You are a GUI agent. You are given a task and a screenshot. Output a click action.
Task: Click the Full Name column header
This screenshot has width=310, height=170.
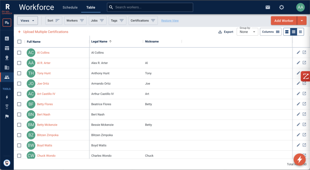click(34, 42)
